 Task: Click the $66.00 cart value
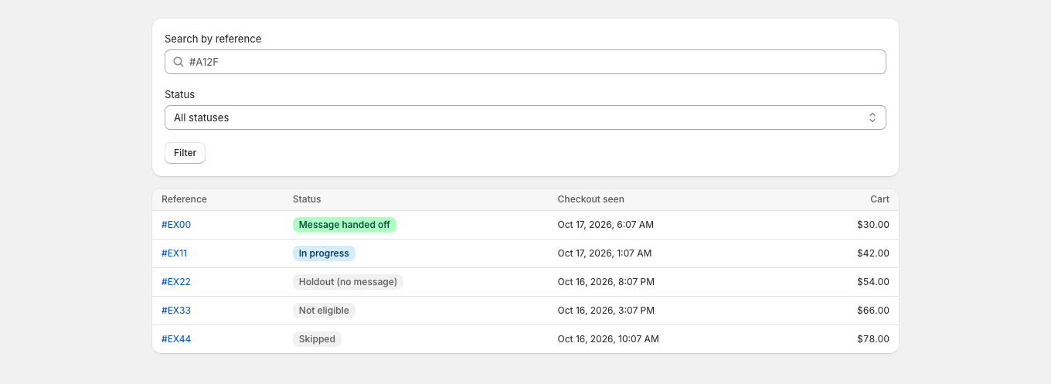[x=873, y=311]
